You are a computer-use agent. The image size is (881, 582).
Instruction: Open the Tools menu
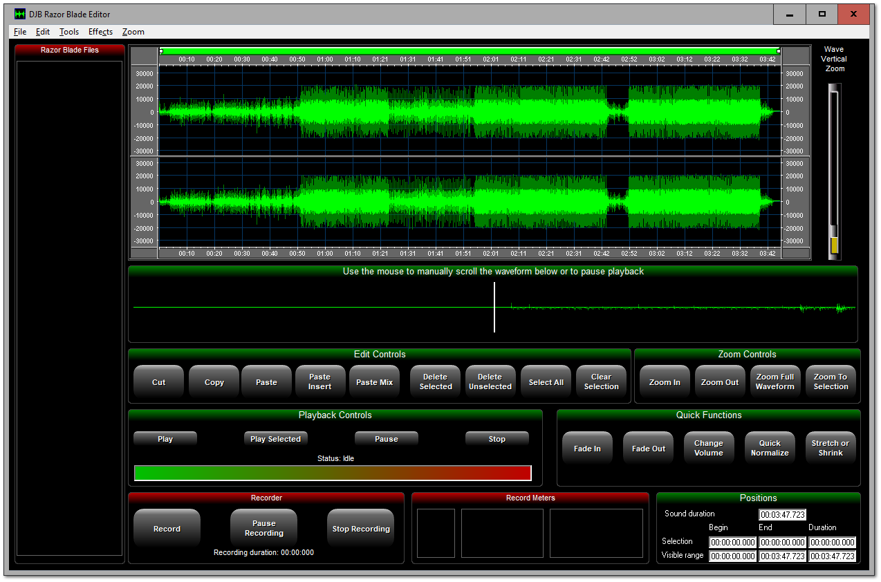click(69, 32)
